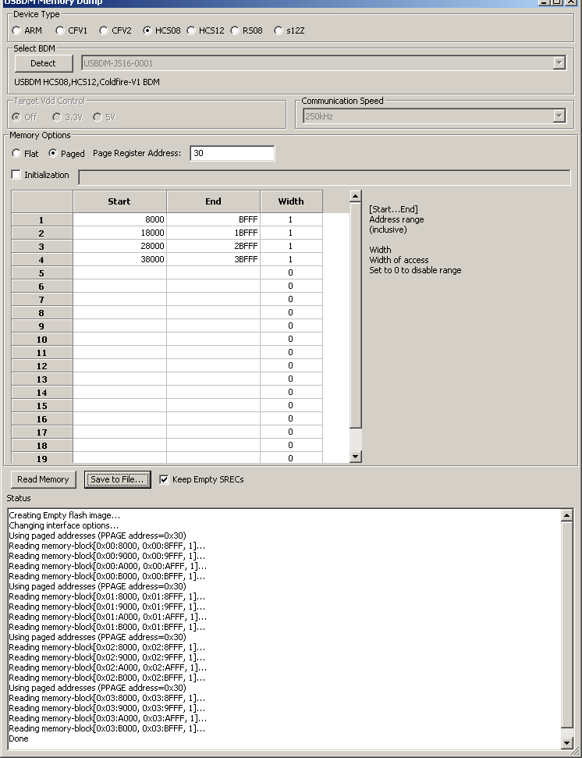Open the Communication Speed 250kHz dropdown
The image size is (582, 758).
click(x=559, y=116)
